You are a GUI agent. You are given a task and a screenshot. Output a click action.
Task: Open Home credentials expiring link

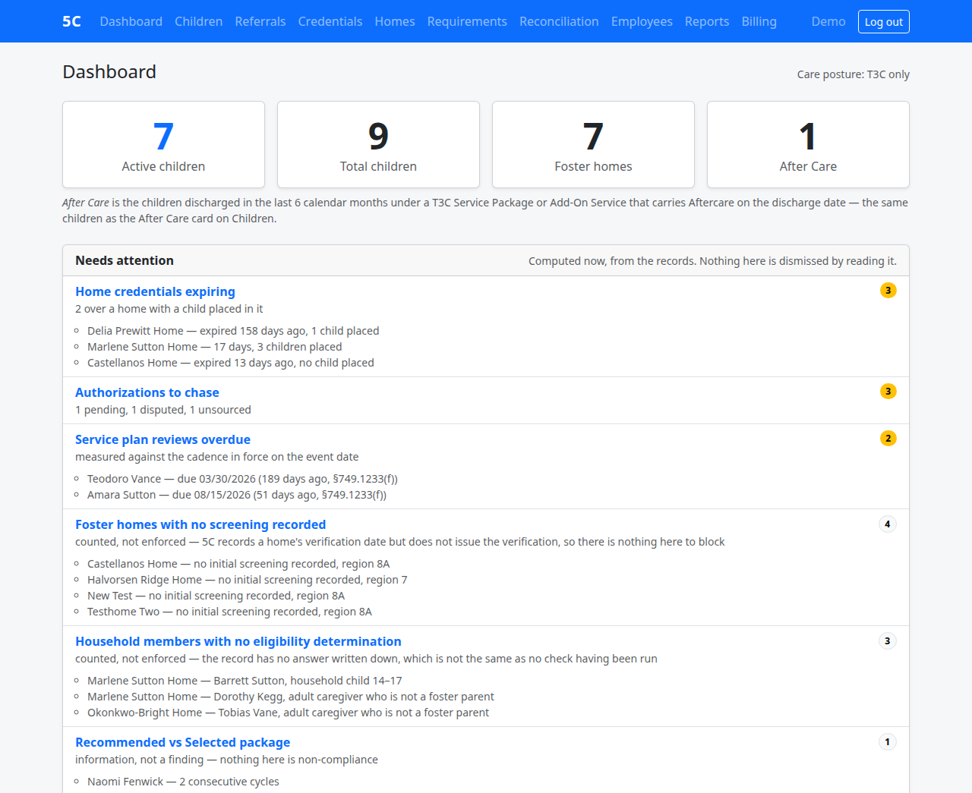[x=155, y=291]
